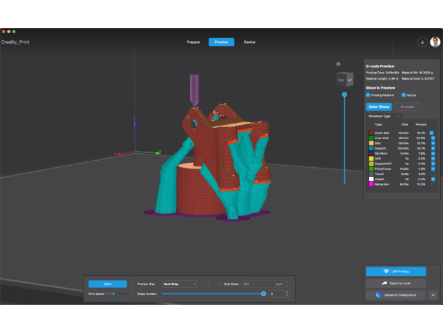This screenshot has height=333, width=443.
Task: Switch to the Prepare tab
Action: coord(193,42)
